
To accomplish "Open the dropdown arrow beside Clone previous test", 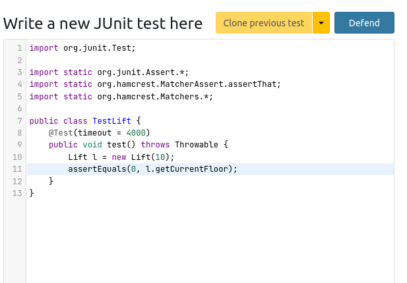I will tap(321, 23).
